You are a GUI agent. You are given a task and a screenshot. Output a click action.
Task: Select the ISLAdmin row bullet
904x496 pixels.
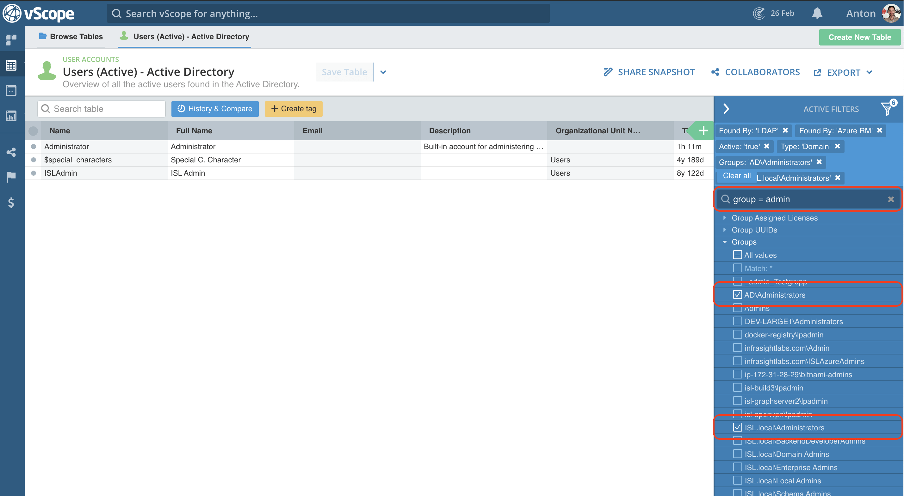tap(33, 173)
